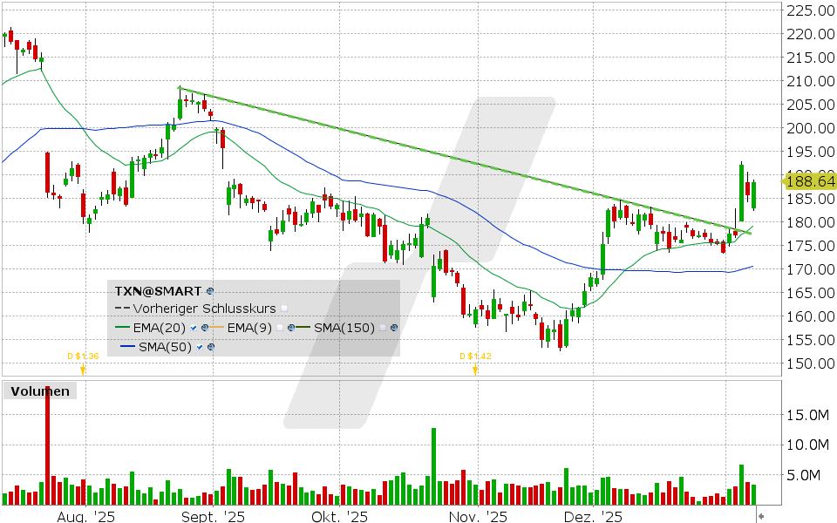837x523 pixels.
Task: Enable the Vorheriger Schlusskurs checkbox
Action: (285, 309)
